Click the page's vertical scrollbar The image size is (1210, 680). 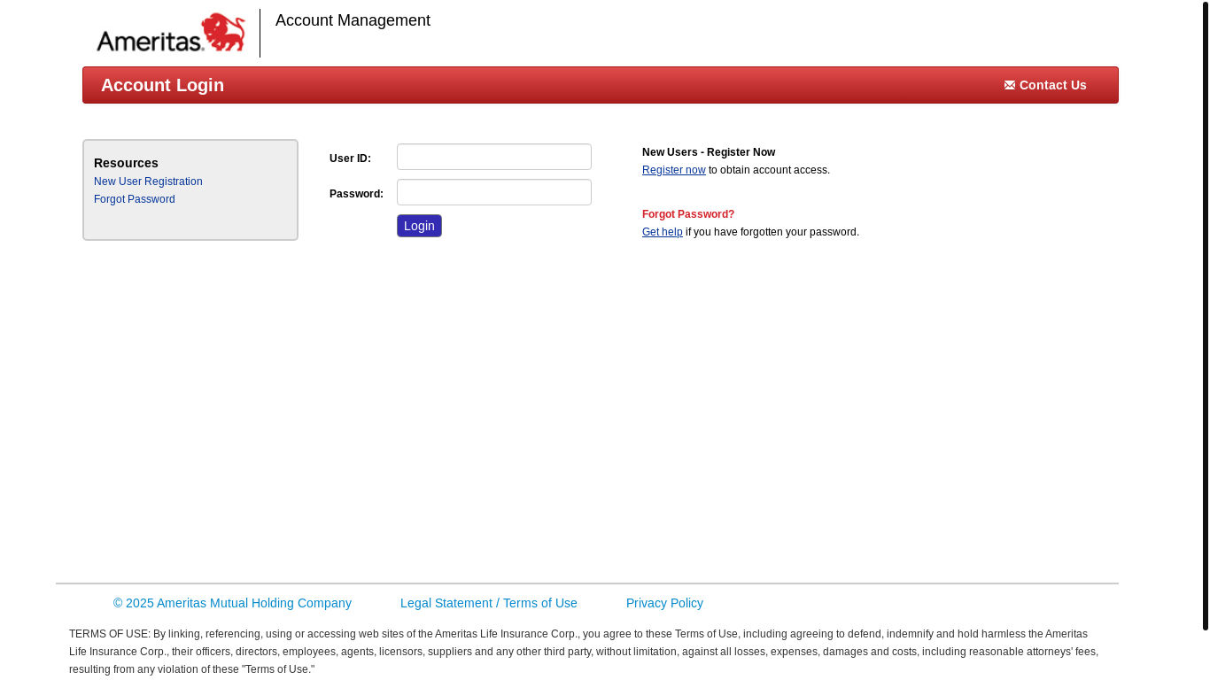1206,316
